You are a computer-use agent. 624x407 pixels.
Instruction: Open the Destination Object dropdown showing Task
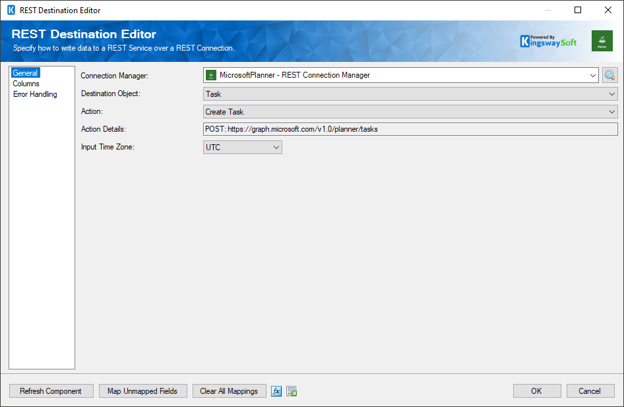coord(410,94)
